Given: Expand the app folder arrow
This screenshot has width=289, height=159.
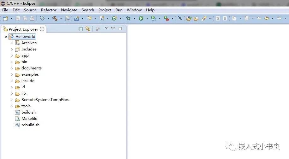Looking at the screenshot, I should (x=12, y=56).
